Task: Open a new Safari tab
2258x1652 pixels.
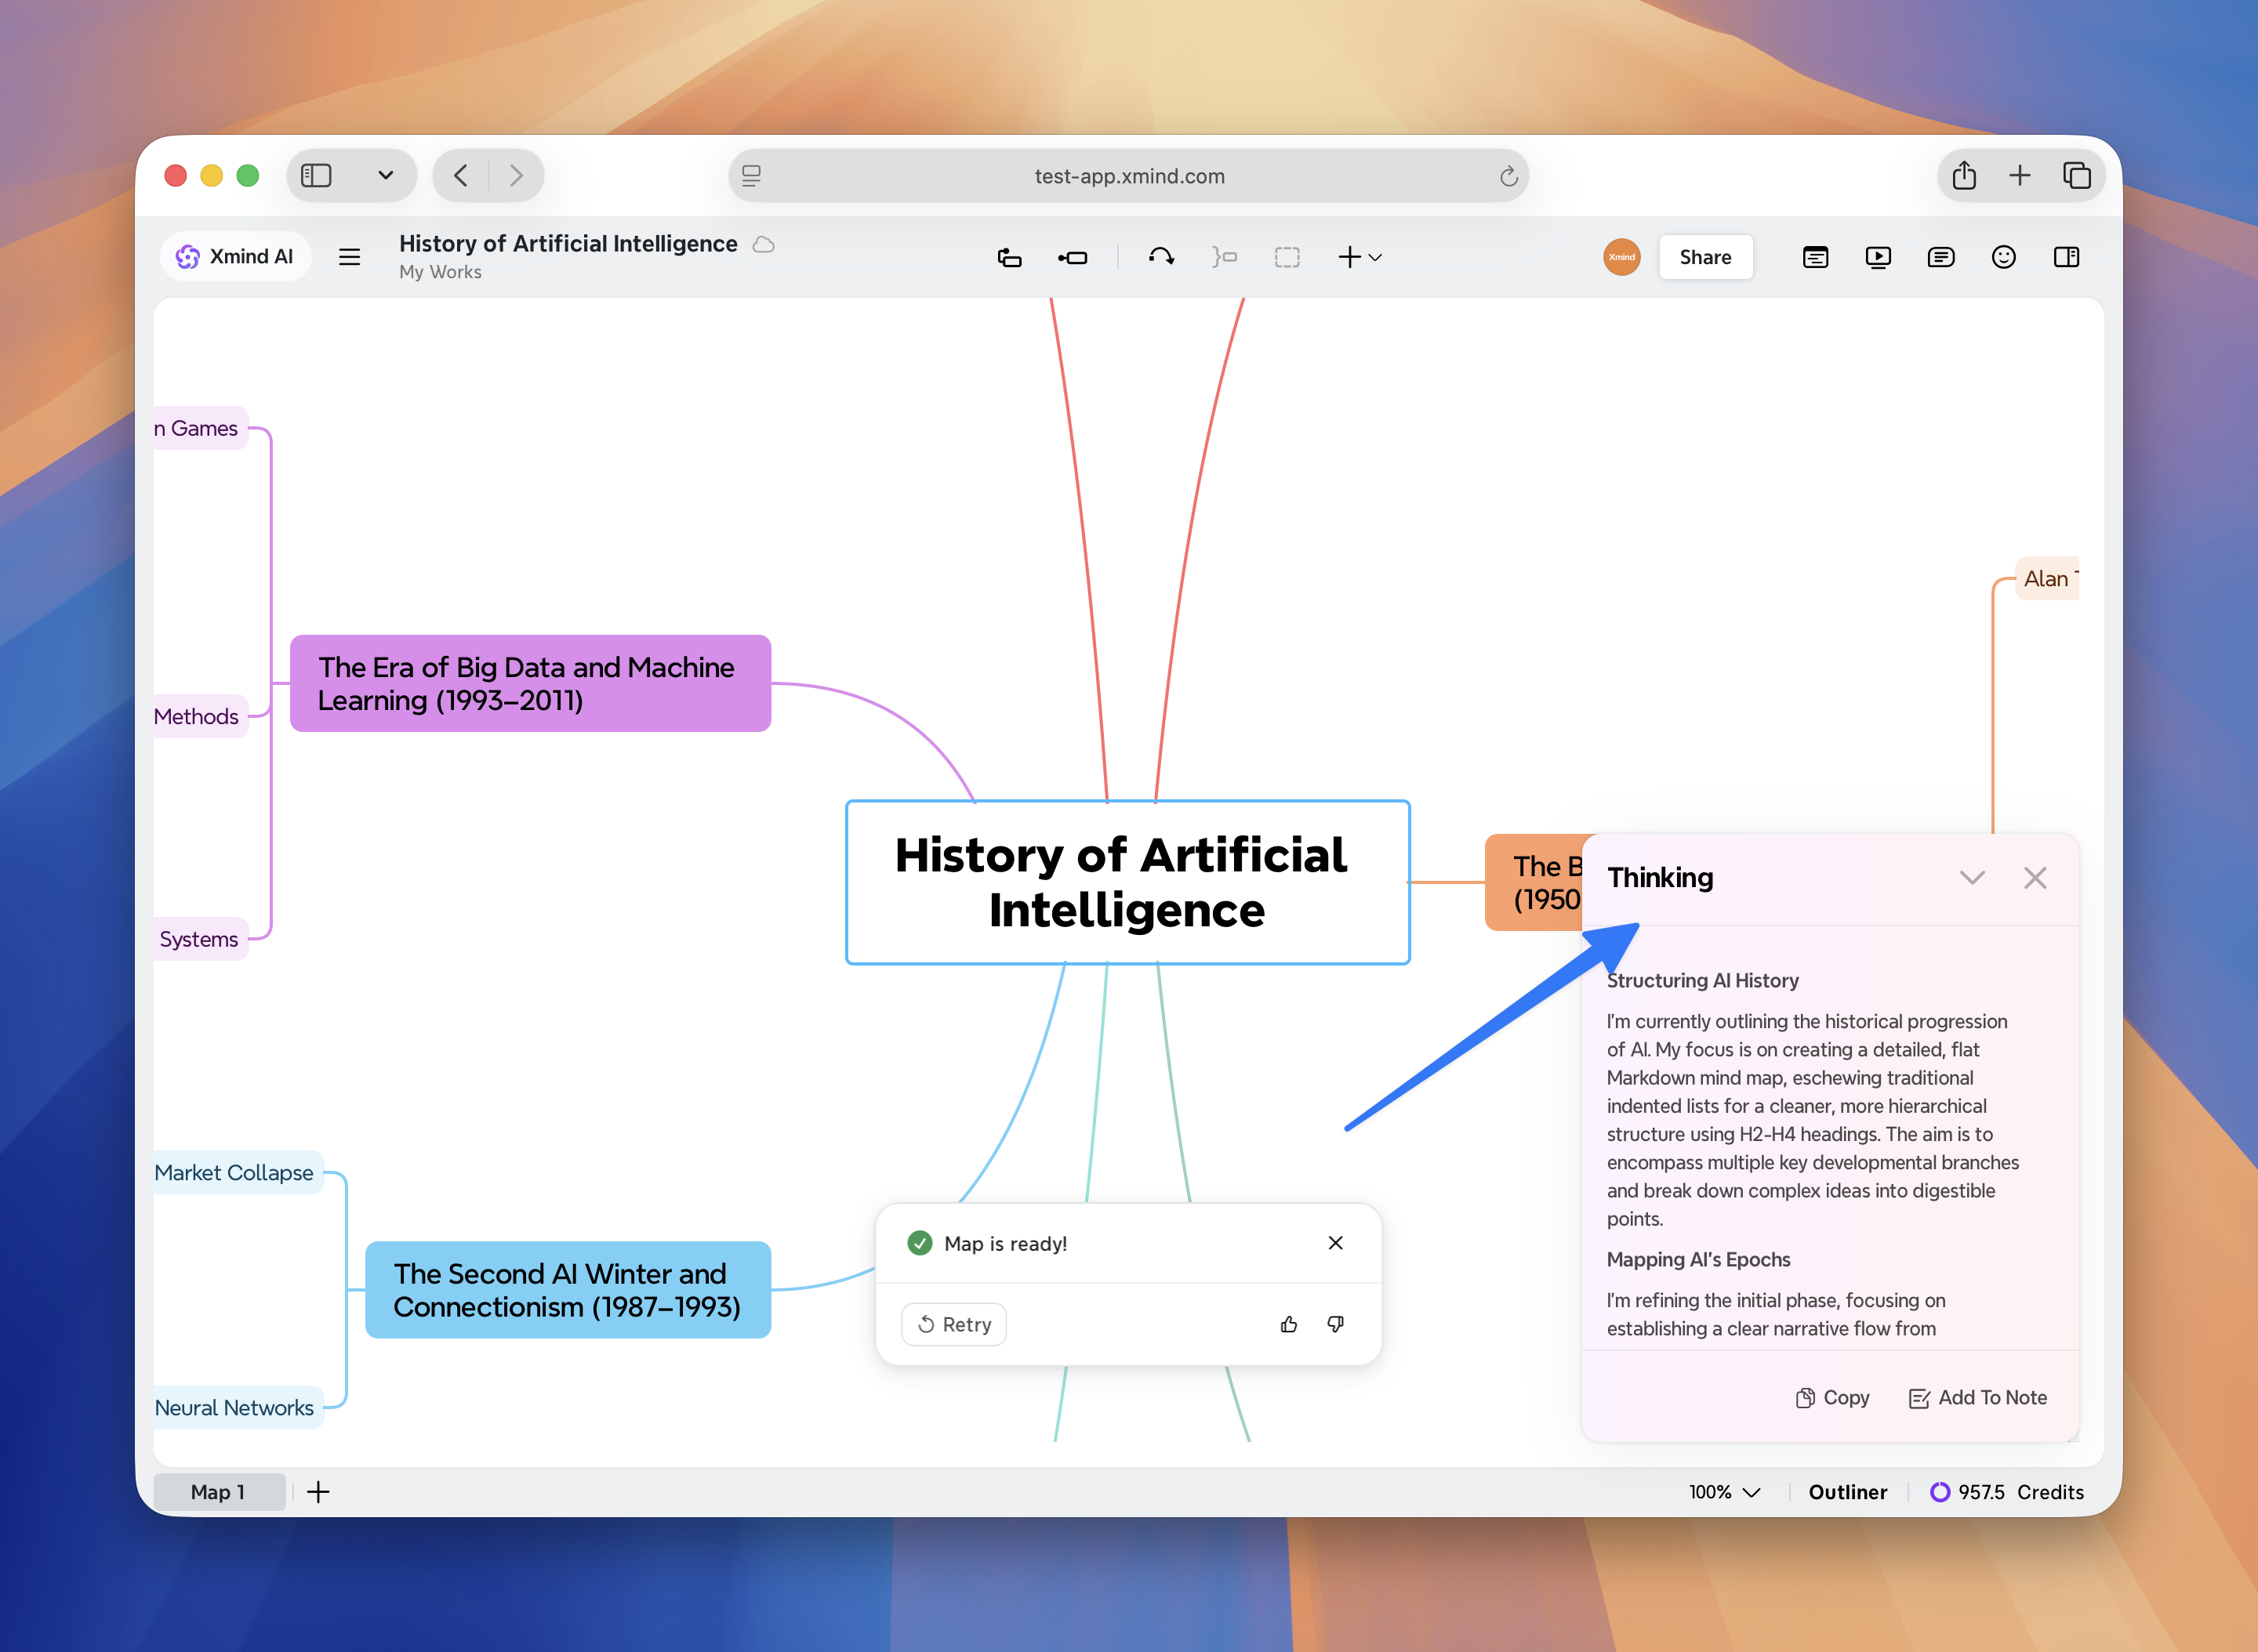Action: point(2020,176)
